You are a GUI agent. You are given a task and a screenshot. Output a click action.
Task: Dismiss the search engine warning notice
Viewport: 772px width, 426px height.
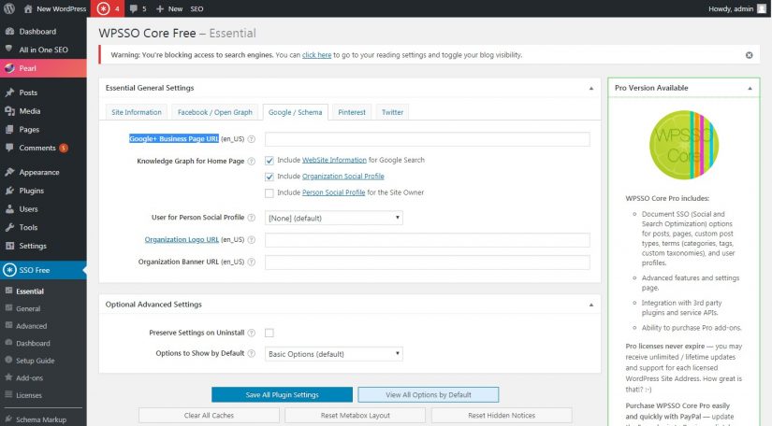coord(749,55)
